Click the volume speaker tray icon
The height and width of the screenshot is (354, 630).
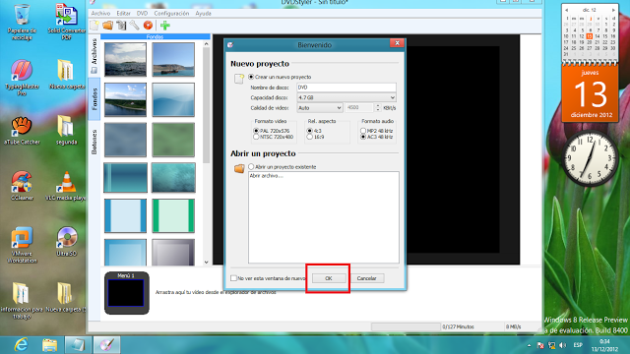coord(562,345)
